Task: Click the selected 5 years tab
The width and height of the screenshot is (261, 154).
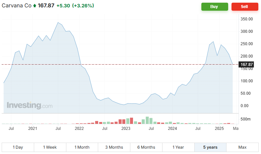Action: point(210,147)
